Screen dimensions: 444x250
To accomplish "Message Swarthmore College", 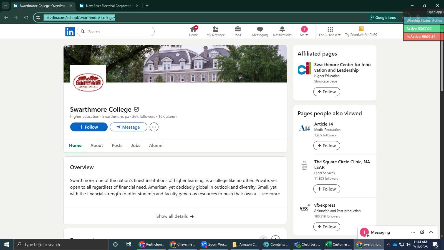I will 128,127.
